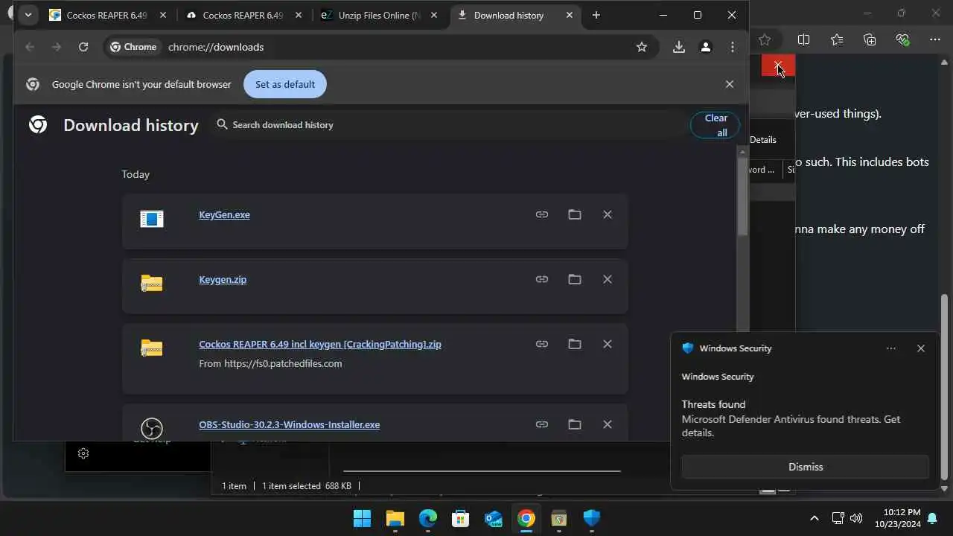Open Microsoft Store from taskbar
Image resolution: width=953 pixels, height=536 pixels.
click(460, 518)
